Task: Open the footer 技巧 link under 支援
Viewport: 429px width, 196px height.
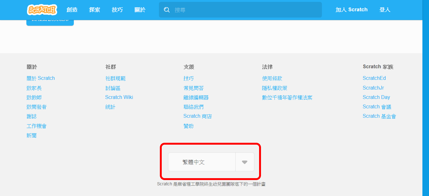Action: pos(189,78)
